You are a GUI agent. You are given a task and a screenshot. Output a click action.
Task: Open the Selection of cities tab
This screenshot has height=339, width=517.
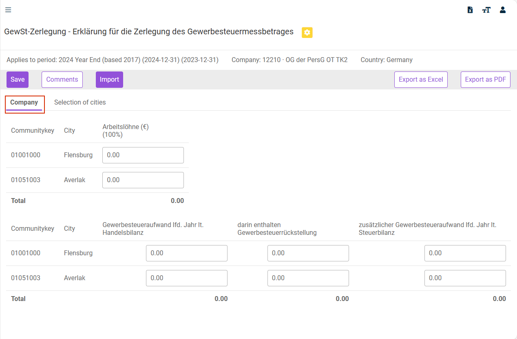tap(80, 103)
